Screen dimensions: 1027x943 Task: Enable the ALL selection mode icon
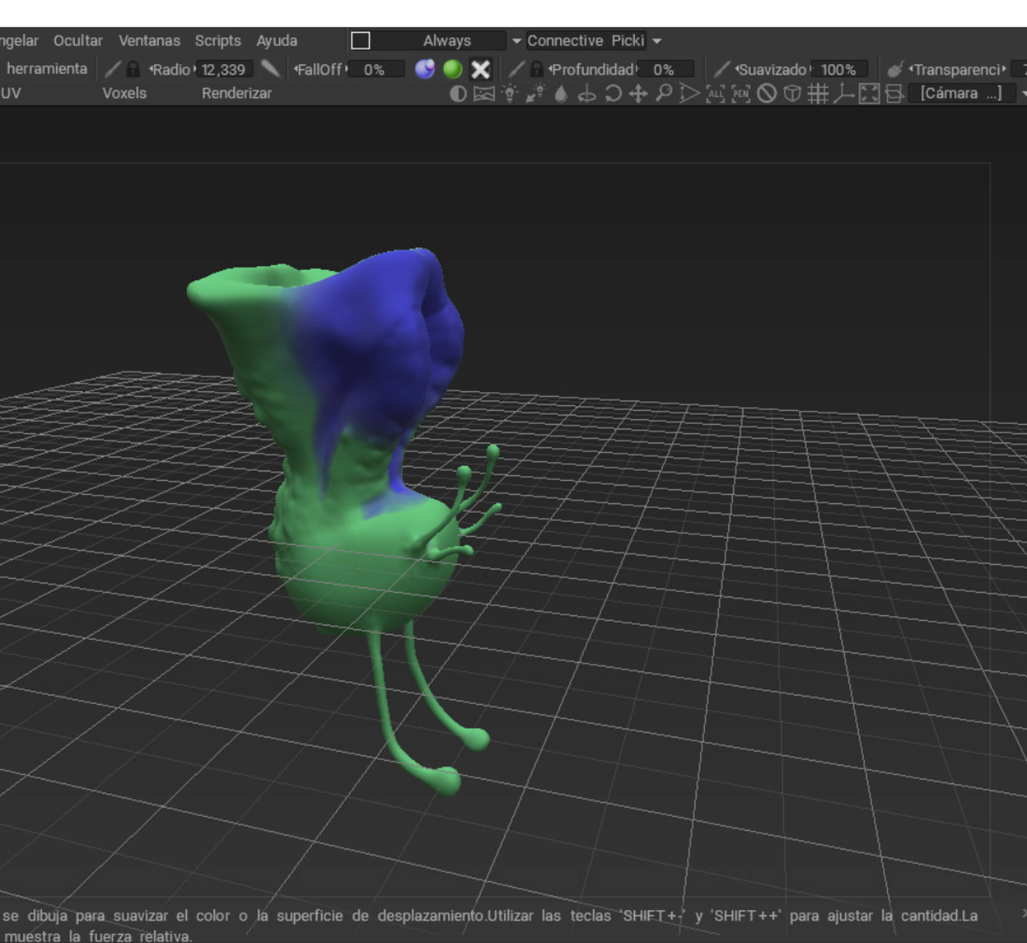click(x=716, y=93)
